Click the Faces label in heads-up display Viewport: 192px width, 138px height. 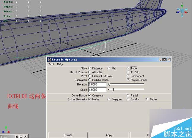pyautogui.click(x=8, y=11)
